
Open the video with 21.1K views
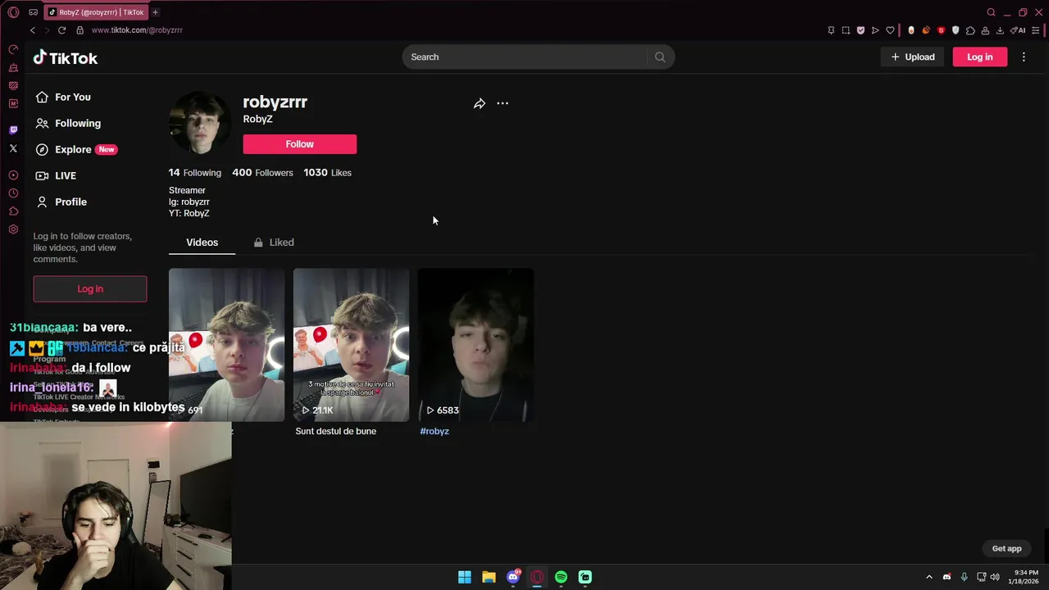click(x=351, y=345)
